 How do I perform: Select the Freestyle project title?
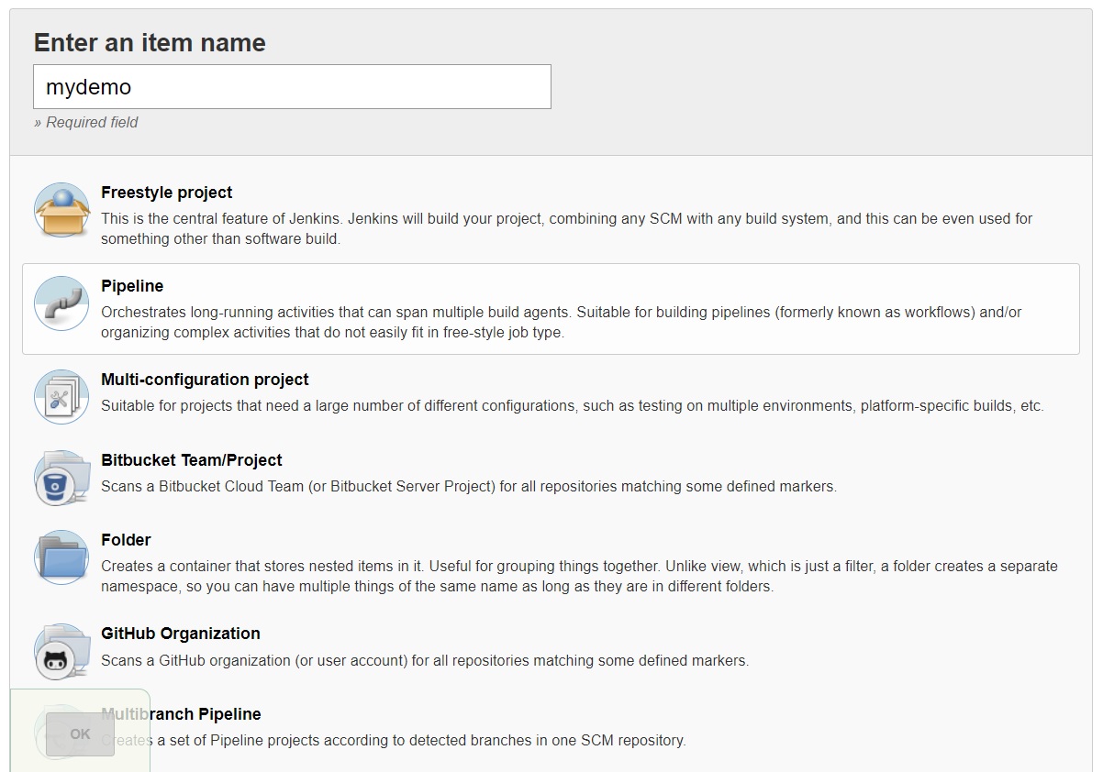coord(166,193)
